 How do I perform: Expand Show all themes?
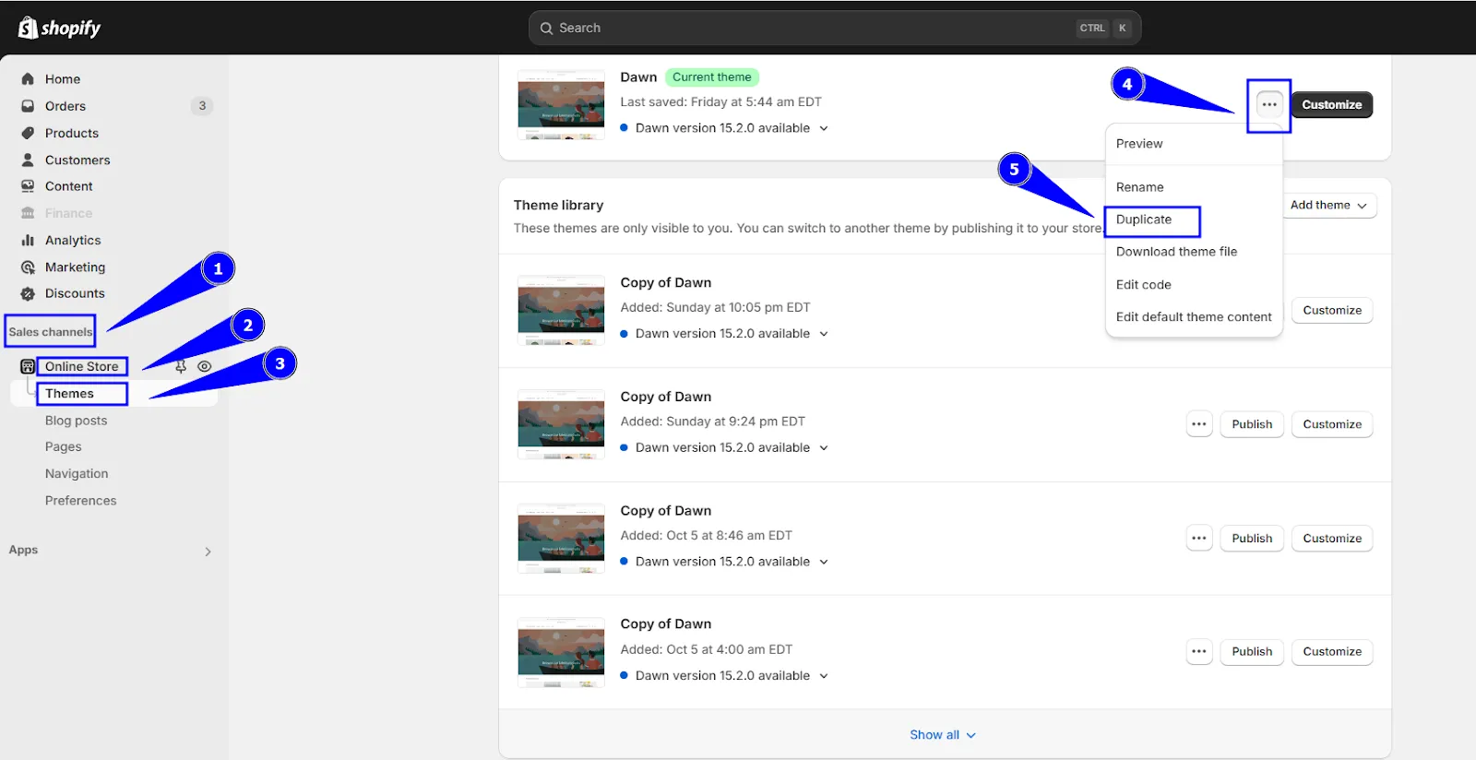click(x=943, y=735)
